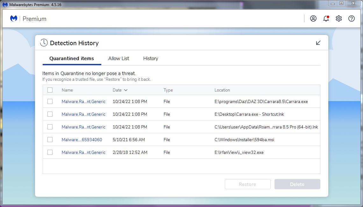
Task: Open notifications bell with red dot
Action: [326, 18]
